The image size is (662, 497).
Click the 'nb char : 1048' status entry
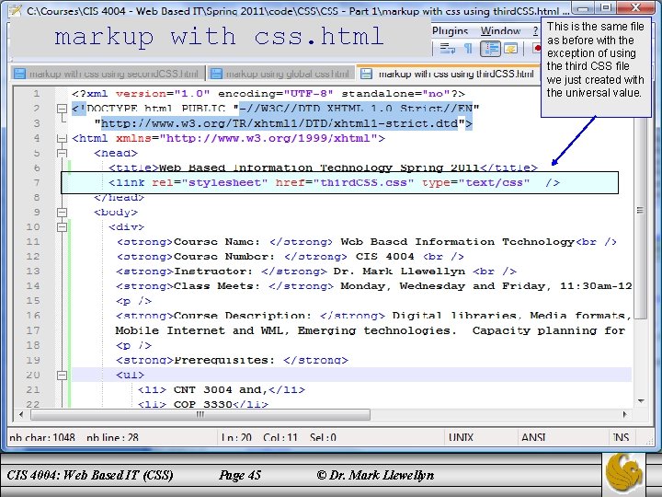[x=41, y=437]
